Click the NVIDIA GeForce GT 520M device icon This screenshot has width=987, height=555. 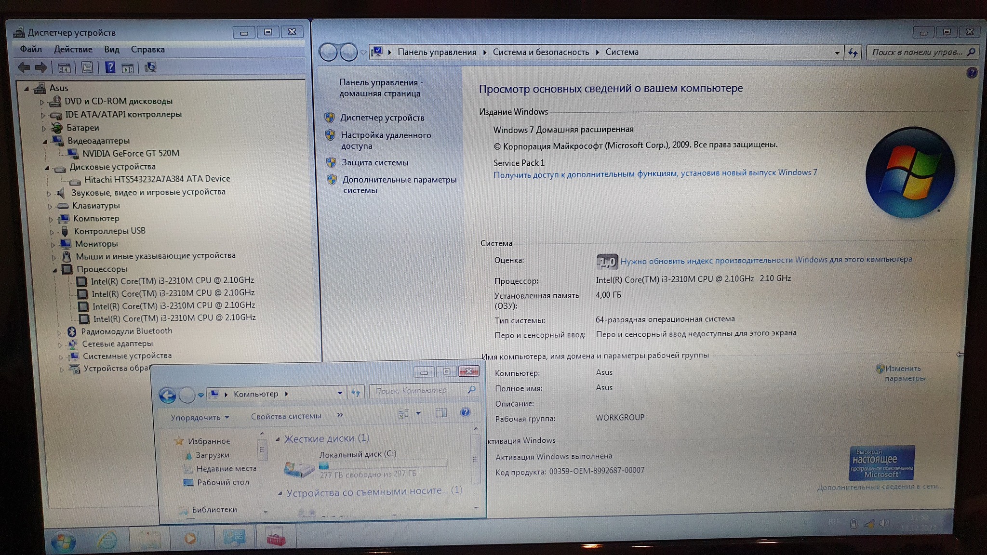pos(73,154)
